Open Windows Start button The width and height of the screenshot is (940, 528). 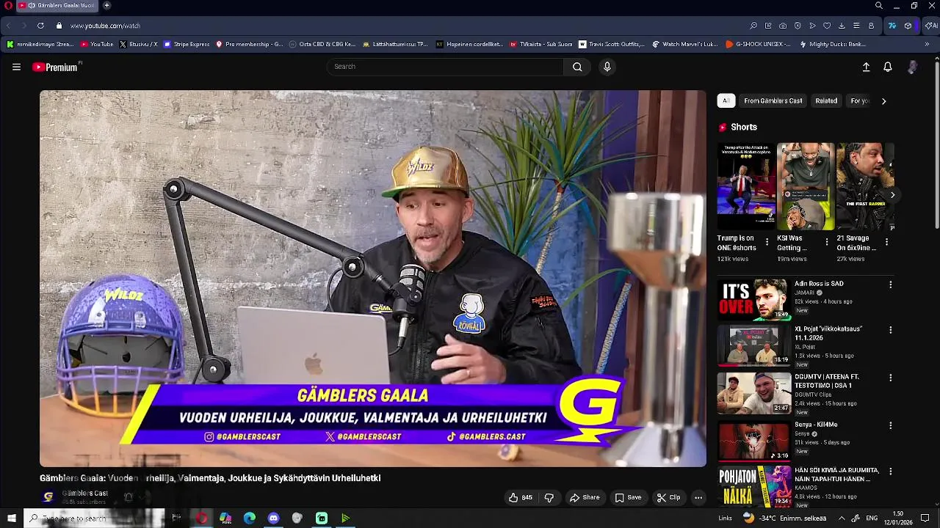[11, 518]
